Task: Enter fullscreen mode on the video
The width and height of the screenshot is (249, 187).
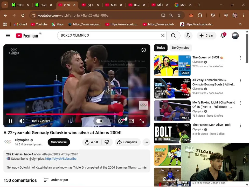Action: point(142,121)
